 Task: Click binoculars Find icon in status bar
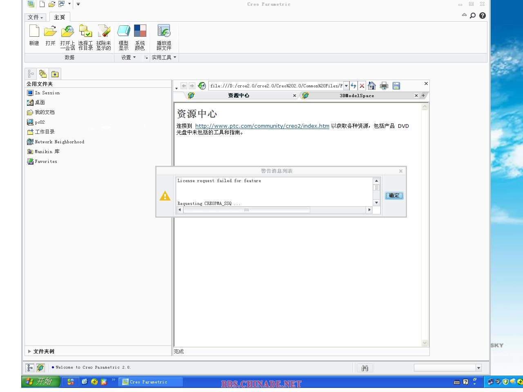(365, 368)
